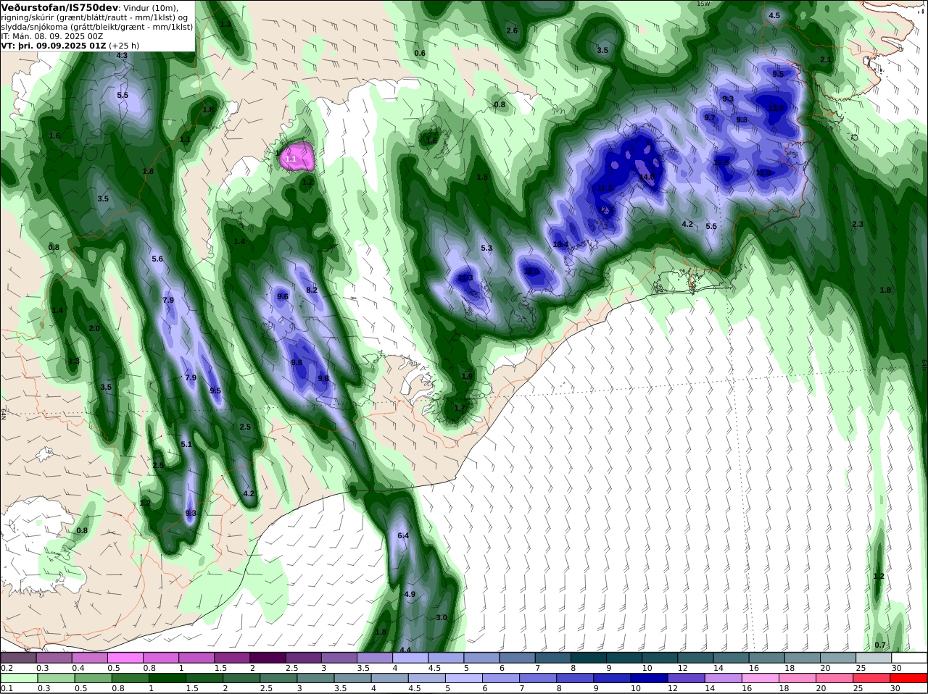Viewport: 928px width, 694px height.
Task: Select bottom legend red swatch labeled 30
Action: [x=909, y=679]
